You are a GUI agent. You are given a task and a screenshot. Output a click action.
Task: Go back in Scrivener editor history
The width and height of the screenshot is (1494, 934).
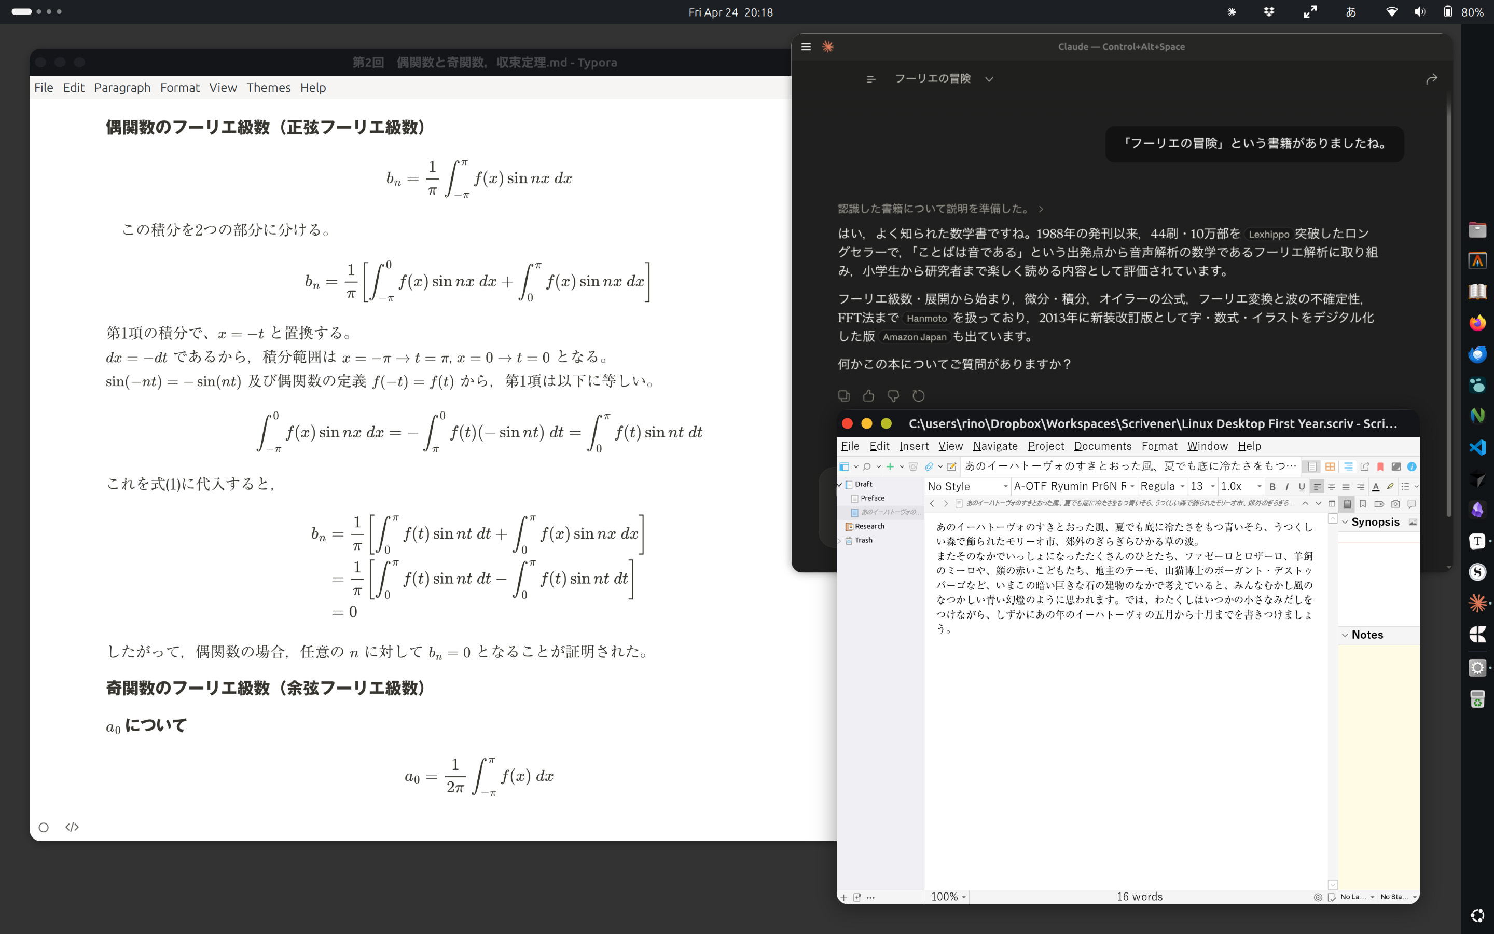point(932,503)
